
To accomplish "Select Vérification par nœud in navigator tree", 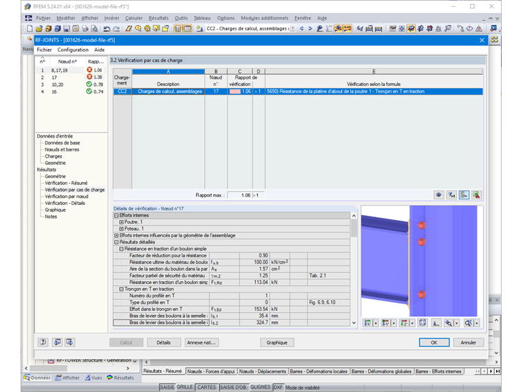I will coord(67,196).
